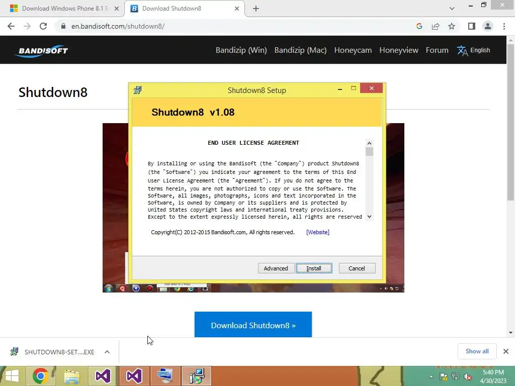Reload the Bandisoft page
Image resolution: width=515 pixels, height=386 pixels.
tap(43, 26)
